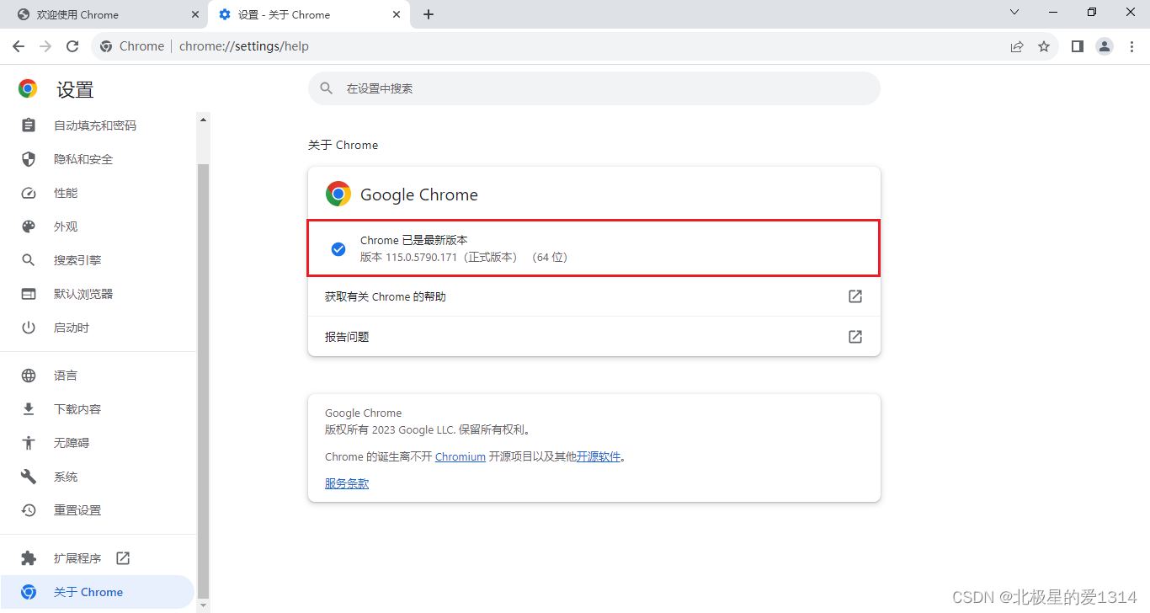The image size is (1150, 613).
Task: Open 隐私和安全 settings
Action: tap(98, 159)
